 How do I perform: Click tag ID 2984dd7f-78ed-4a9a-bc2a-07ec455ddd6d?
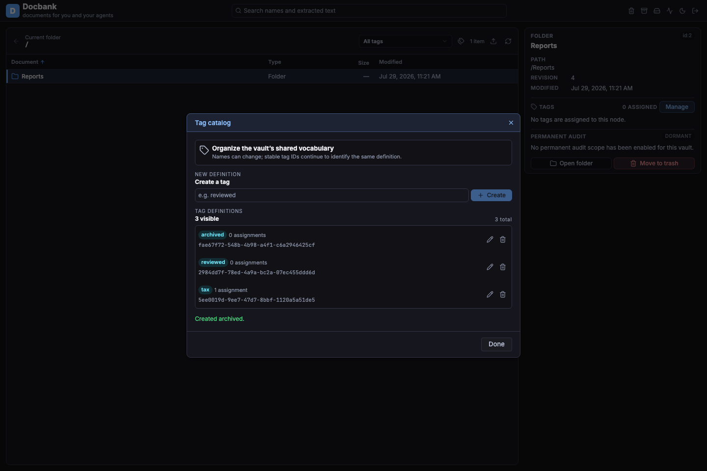(257, 272)
